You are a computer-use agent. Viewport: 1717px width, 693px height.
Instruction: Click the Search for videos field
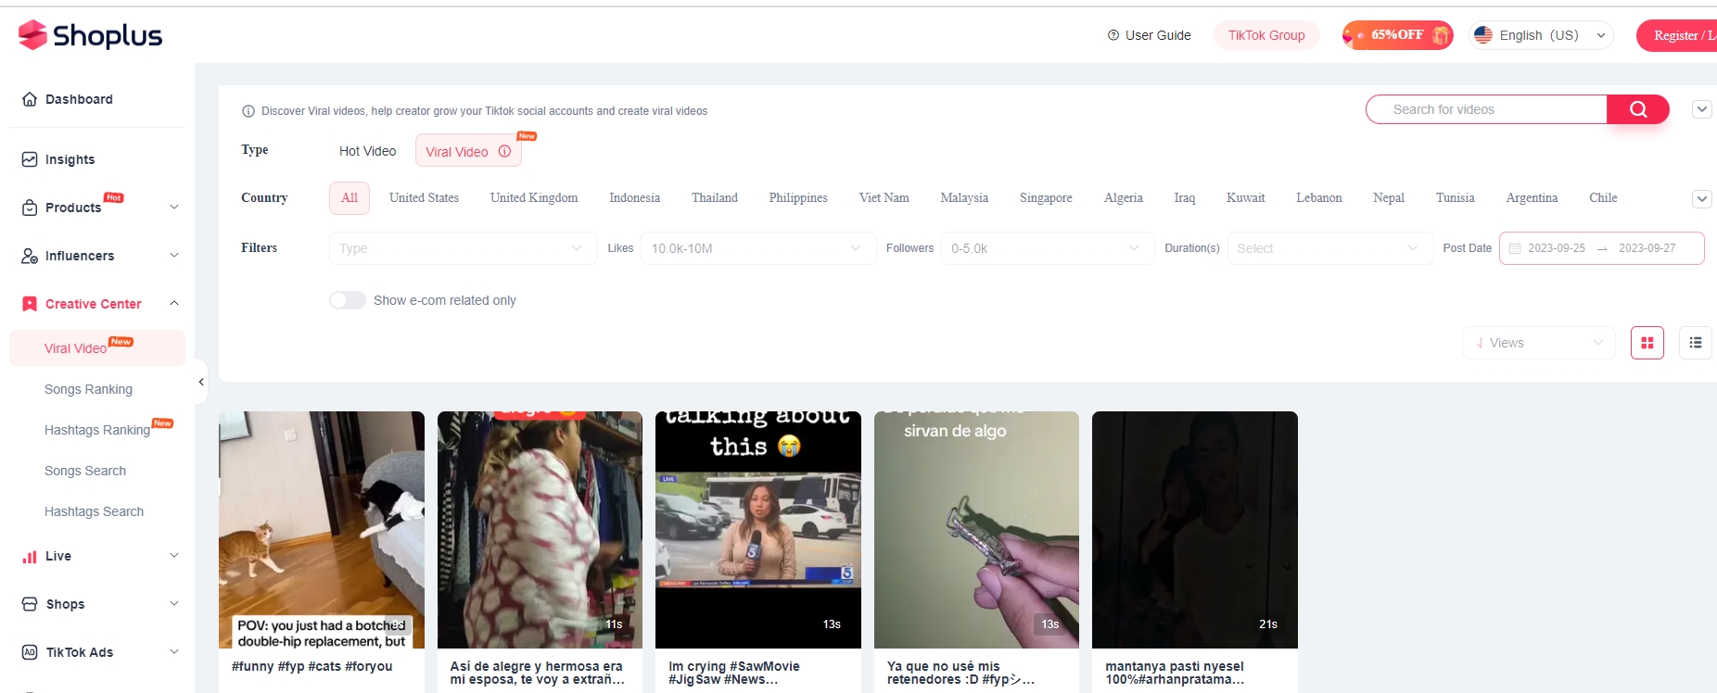1486,109
